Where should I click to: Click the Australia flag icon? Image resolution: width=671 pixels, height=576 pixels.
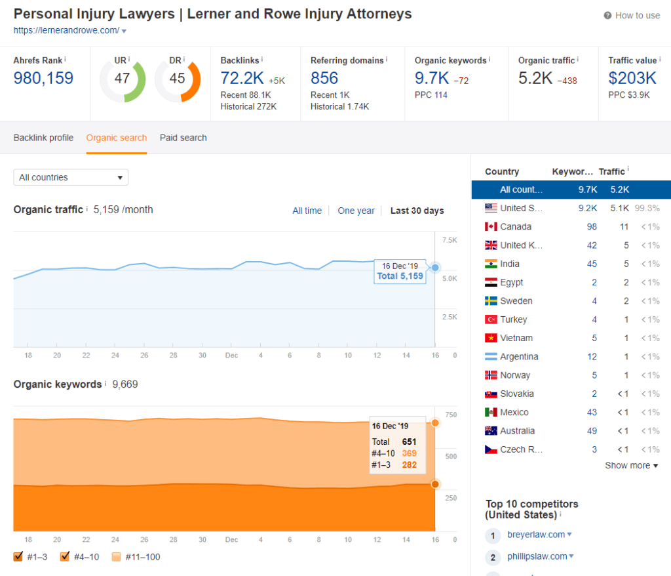tap(491, 431)
